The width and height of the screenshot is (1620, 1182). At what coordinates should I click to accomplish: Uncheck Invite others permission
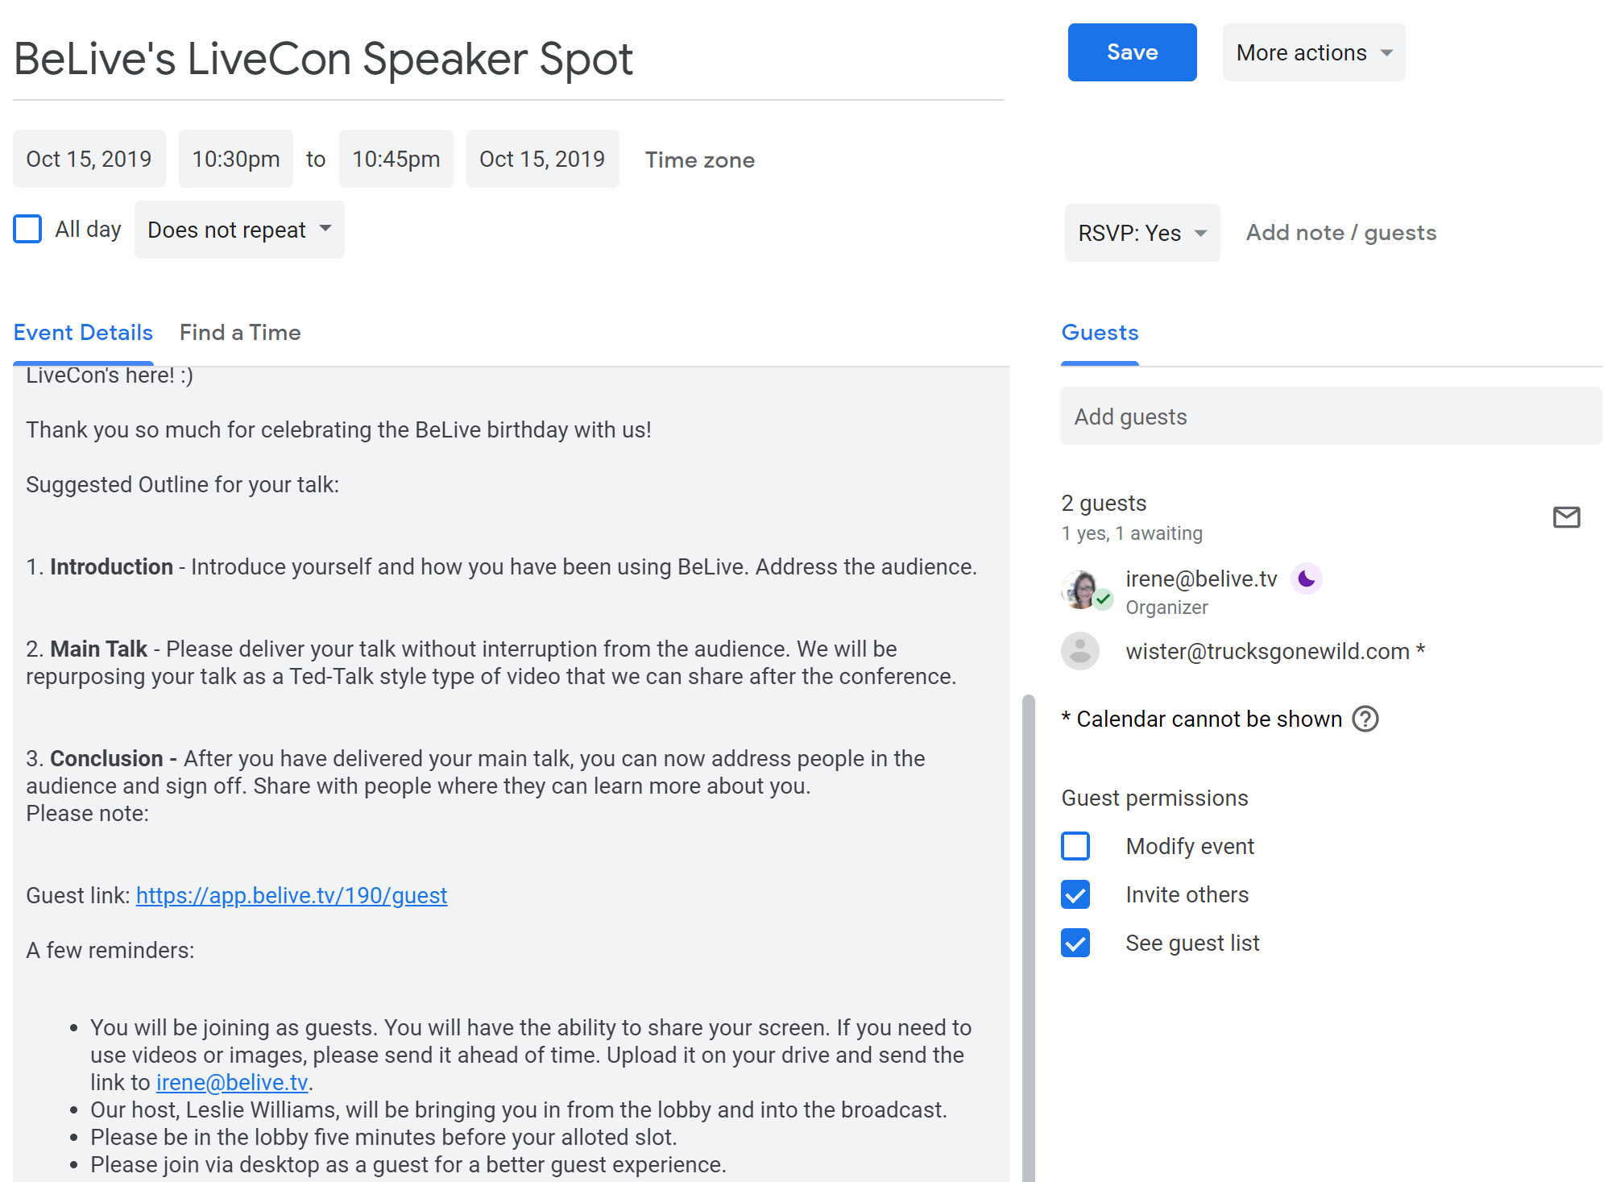pyautogui.click(x=1075, y=894)
